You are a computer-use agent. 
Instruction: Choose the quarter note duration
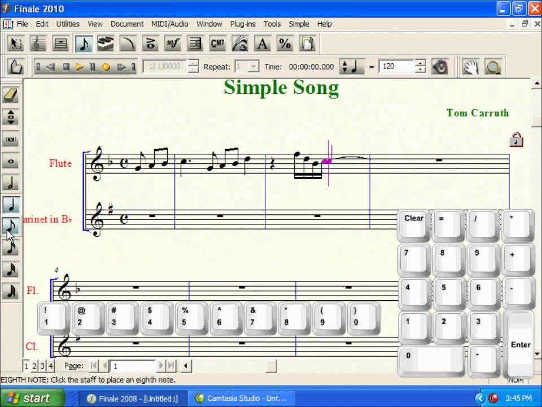tap(11, 205)
